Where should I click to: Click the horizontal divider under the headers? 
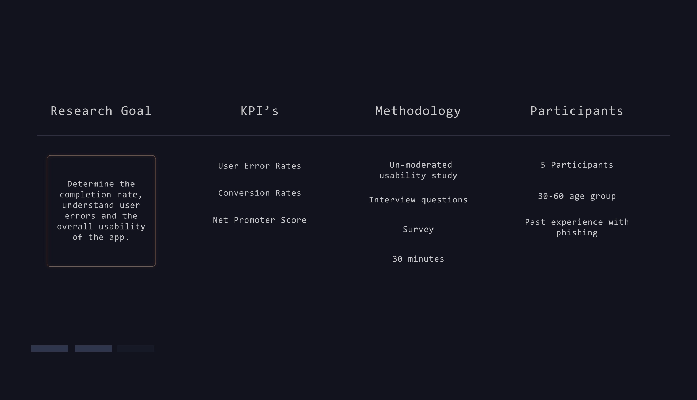[348, 135]
